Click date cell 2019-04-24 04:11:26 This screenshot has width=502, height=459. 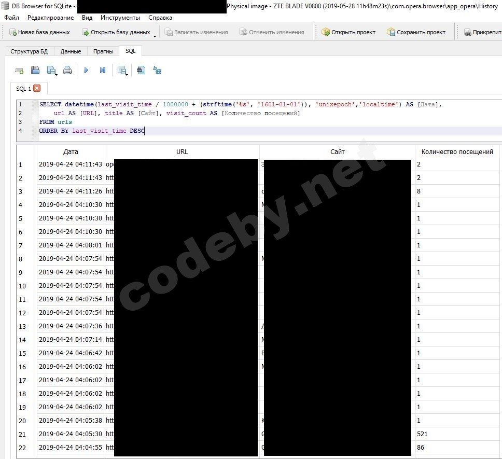click(71, 191)
